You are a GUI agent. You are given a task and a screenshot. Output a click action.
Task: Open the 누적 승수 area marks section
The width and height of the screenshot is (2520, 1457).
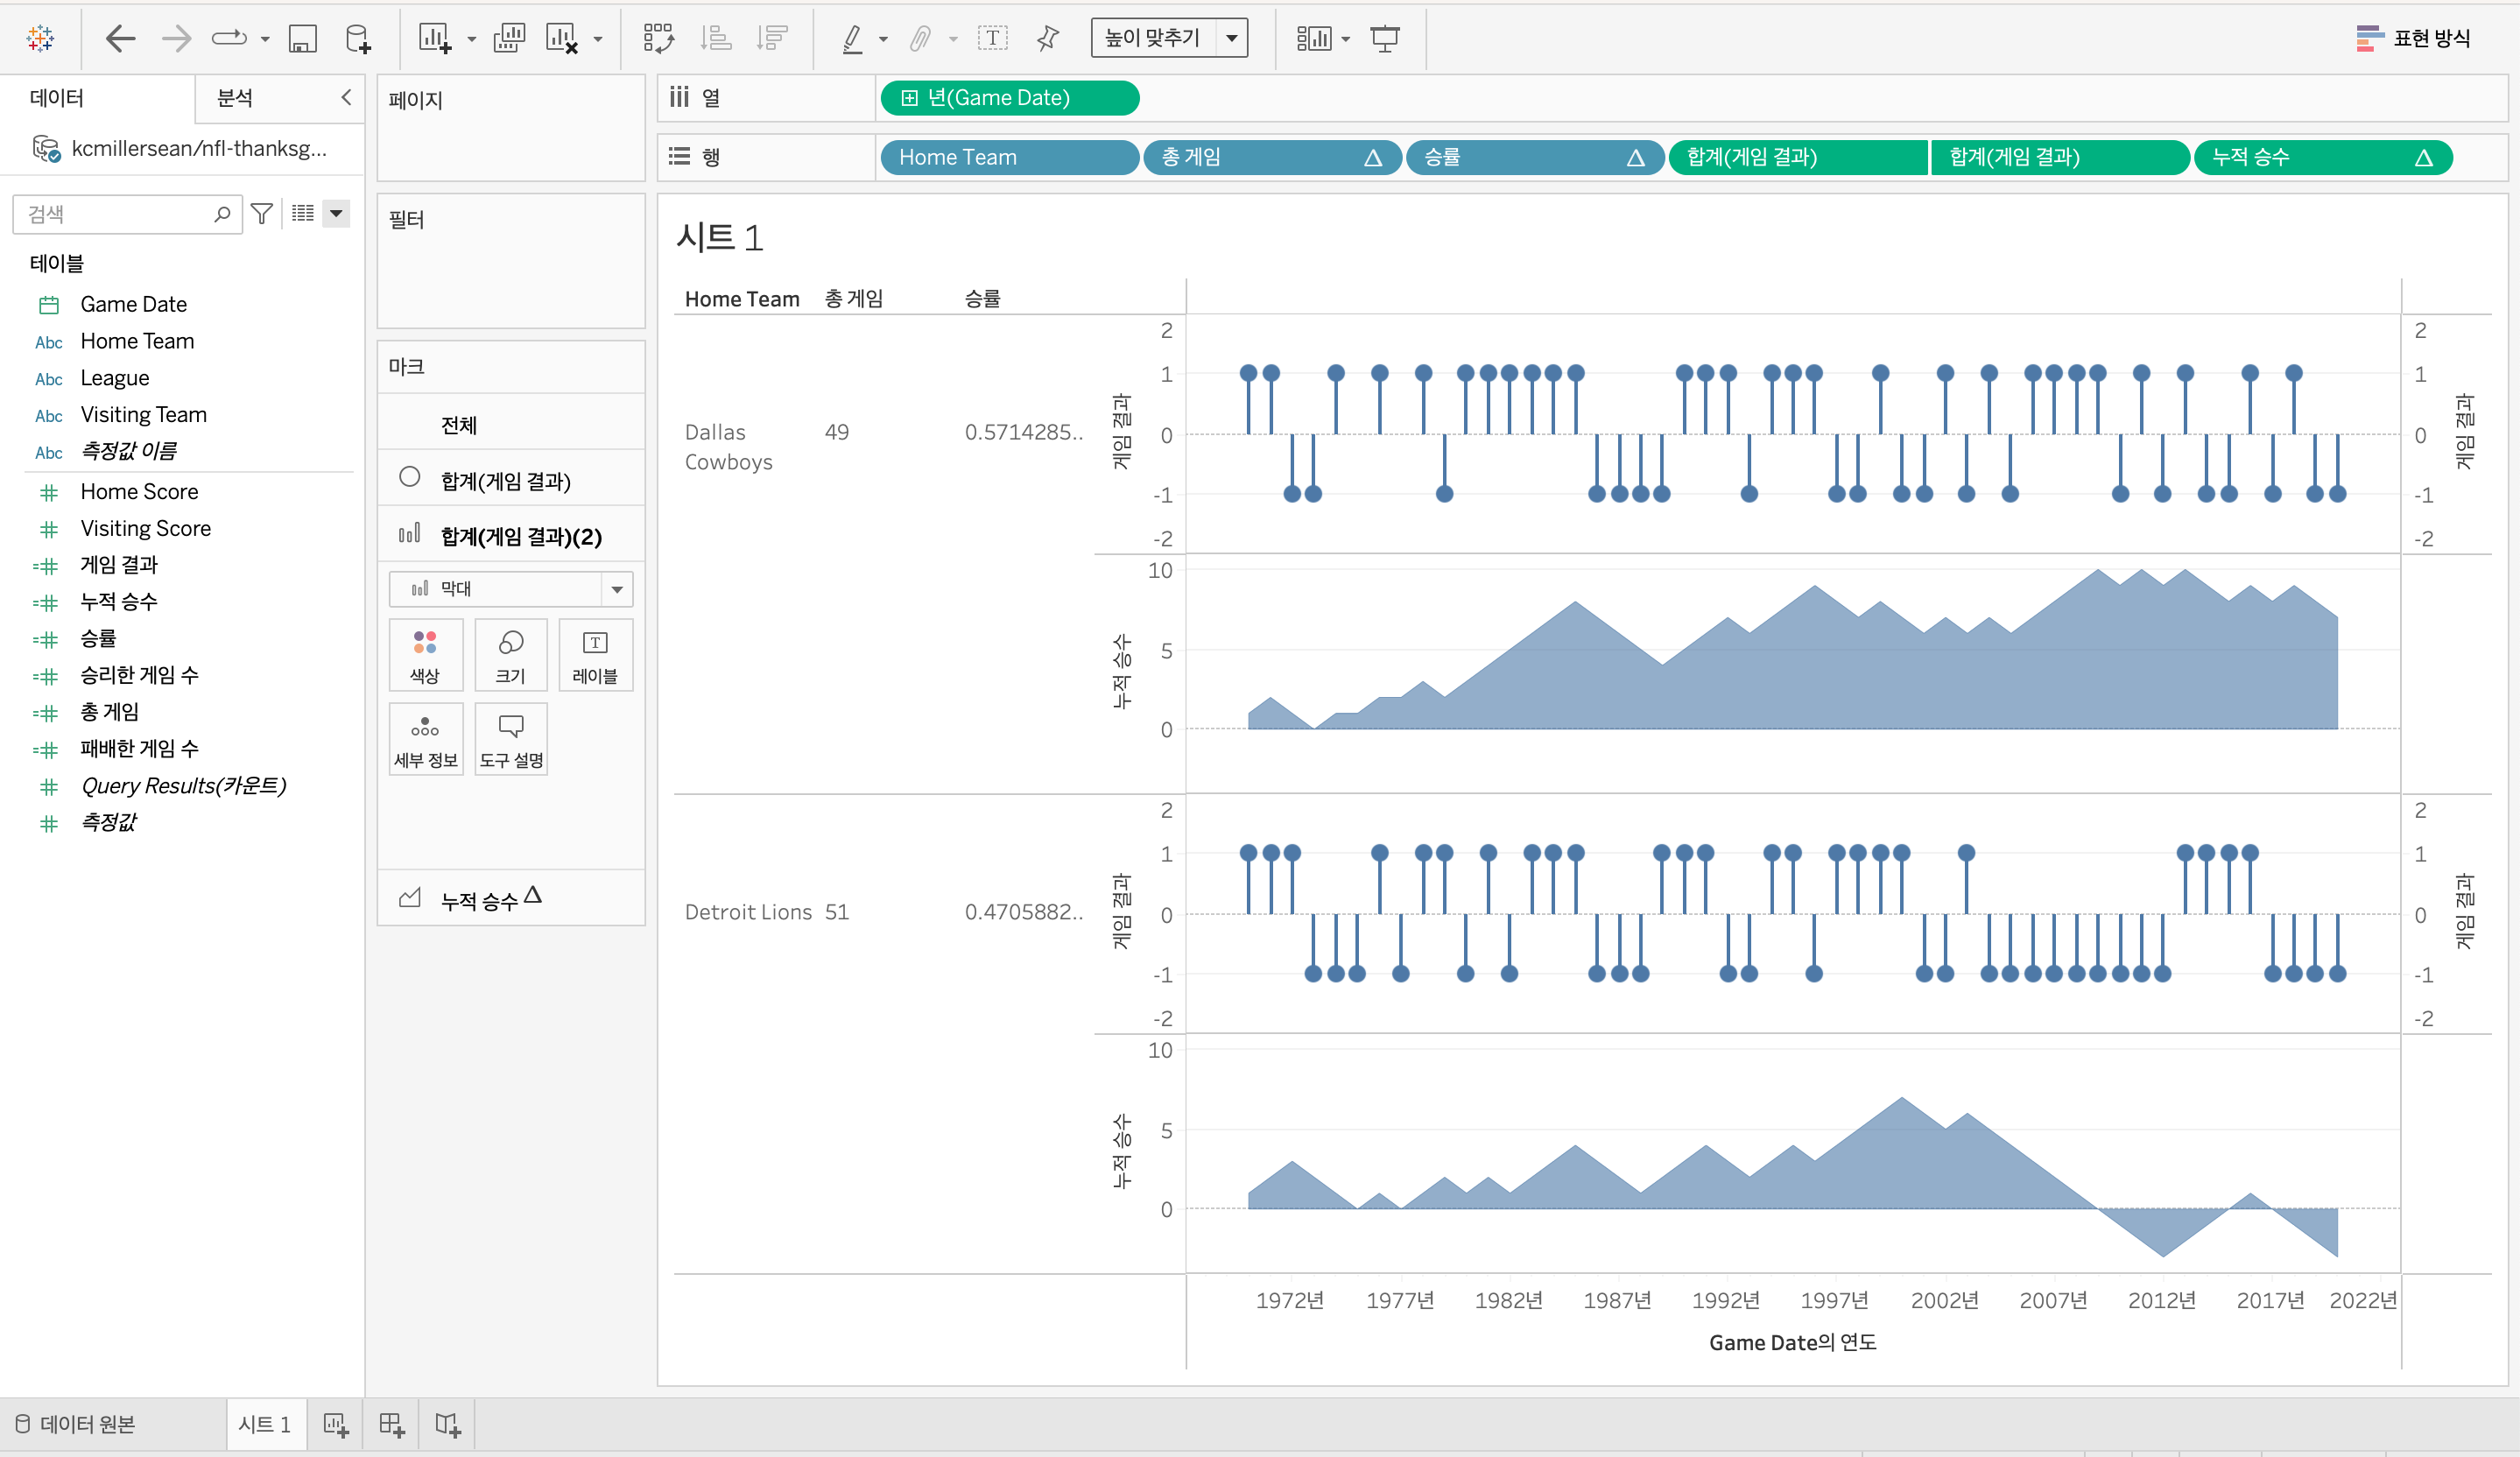coord(511,899)
